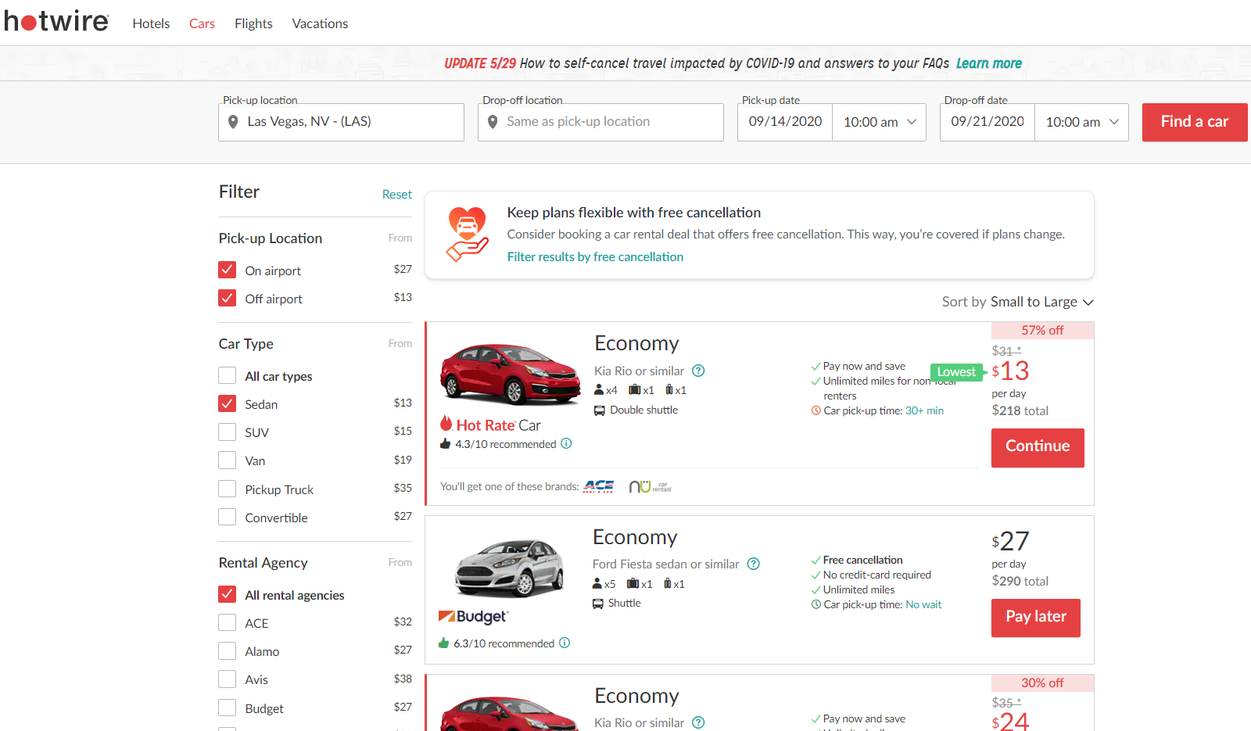
Task: Click Filter results by free cancellation link
Action: (595, 256)
